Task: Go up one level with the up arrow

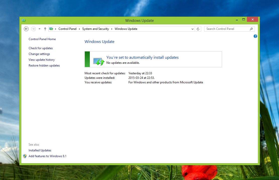Action: [x=45, y=29]
